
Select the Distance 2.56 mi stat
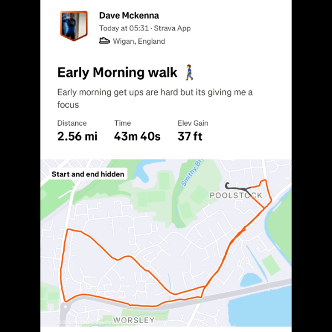[77, 131]
